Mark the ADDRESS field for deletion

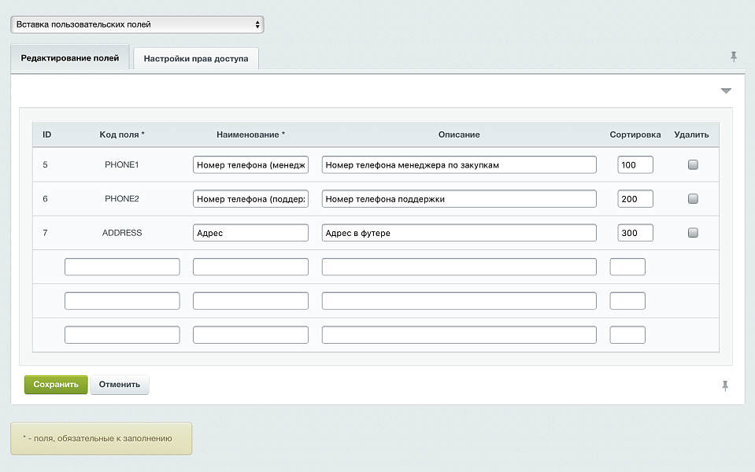coord(693,233)
